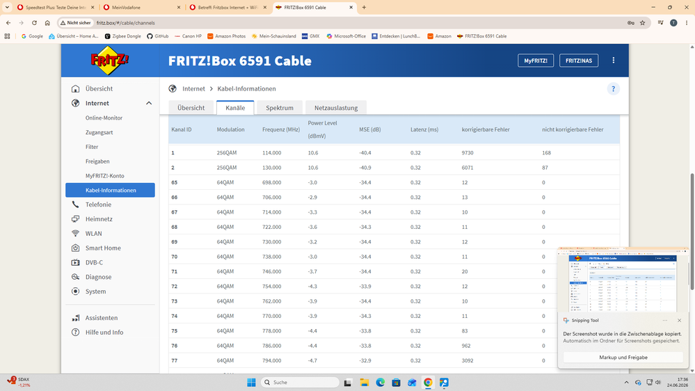Open Windows Start menu
This screenshot has width=695, height=391.
click(251, 382)
